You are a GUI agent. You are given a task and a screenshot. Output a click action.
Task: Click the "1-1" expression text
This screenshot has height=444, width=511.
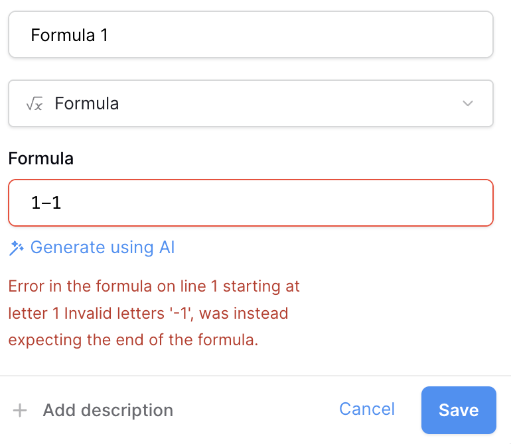(46, 203)
